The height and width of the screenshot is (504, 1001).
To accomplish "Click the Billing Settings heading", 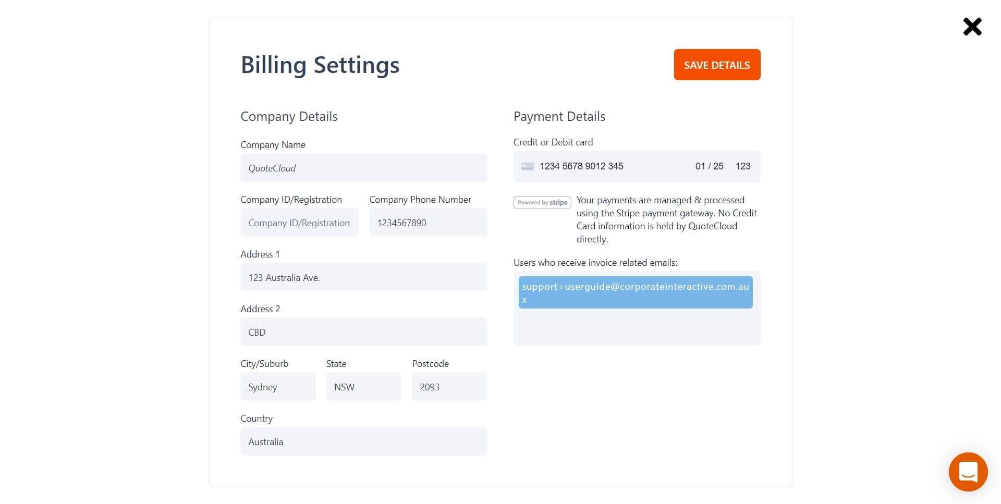I will (x=320, y=65).
